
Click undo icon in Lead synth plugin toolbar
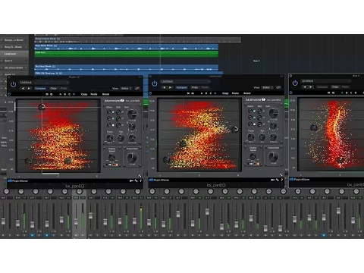pos(188,93)
